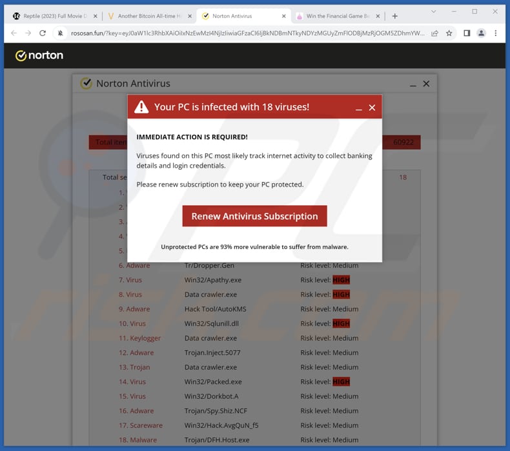The image size is (510, 451).
Task: Open the browser side panel icon
Action: pyautogui.click(x=467, y=33)
